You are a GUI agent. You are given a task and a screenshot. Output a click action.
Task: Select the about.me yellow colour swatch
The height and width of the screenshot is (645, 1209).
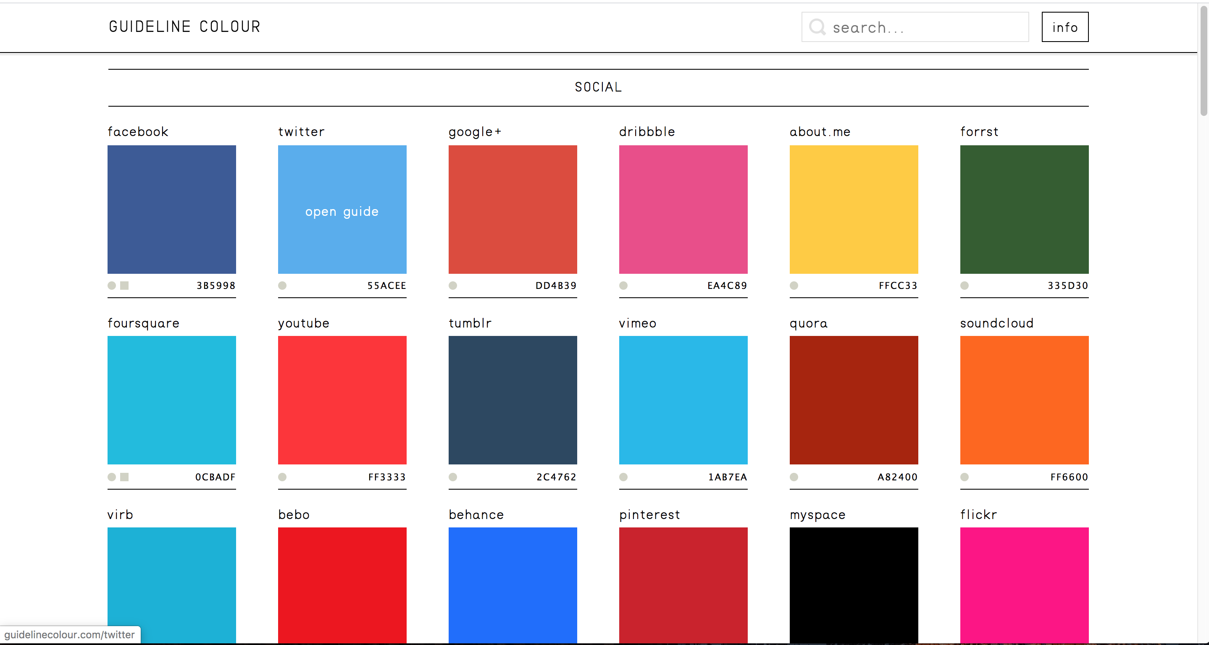click(854, 209)
